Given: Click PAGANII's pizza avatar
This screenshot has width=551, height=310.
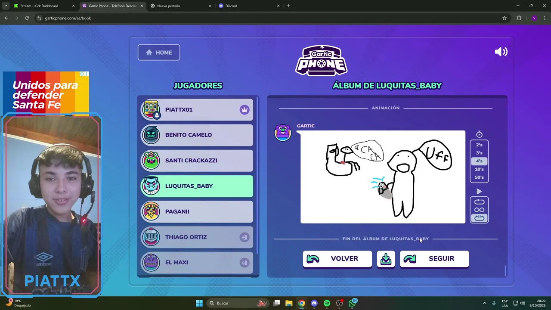Looking at the screenshot, I should [x=151, y=211].
